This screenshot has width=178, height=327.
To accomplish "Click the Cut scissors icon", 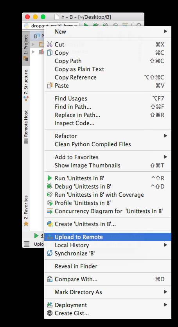I will point(49,44).
